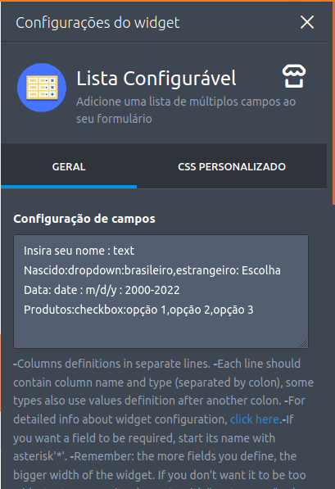
Task: Switch to the GERAL tab
Action: (69, 166)
